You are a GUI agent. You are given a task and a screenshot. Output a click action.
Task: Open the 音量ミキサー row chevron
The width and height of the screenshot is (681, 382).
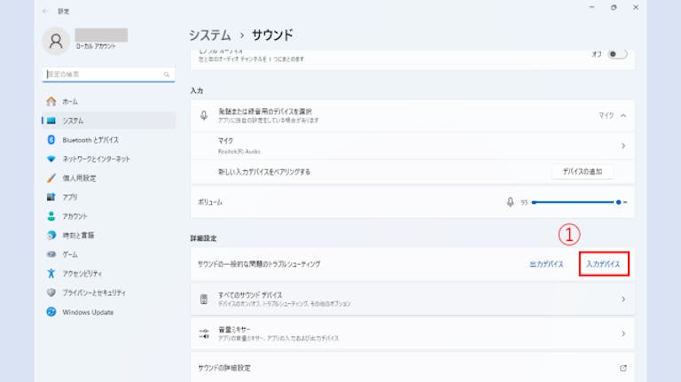pos(623,334)
